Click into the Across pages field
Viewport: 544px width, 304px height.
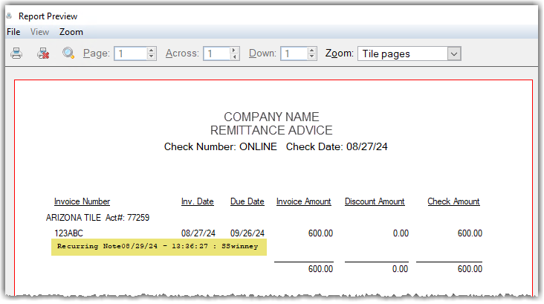[217, 54]
